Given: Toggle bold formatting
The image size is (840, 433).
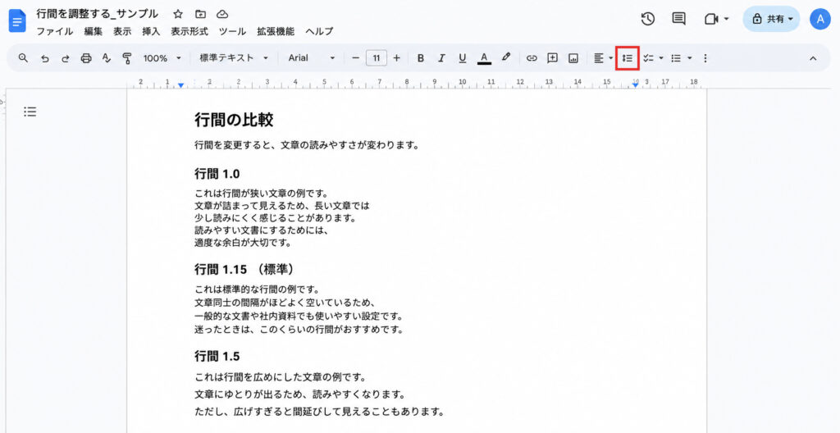Looking at the screenshot, I should pos(421,58).
